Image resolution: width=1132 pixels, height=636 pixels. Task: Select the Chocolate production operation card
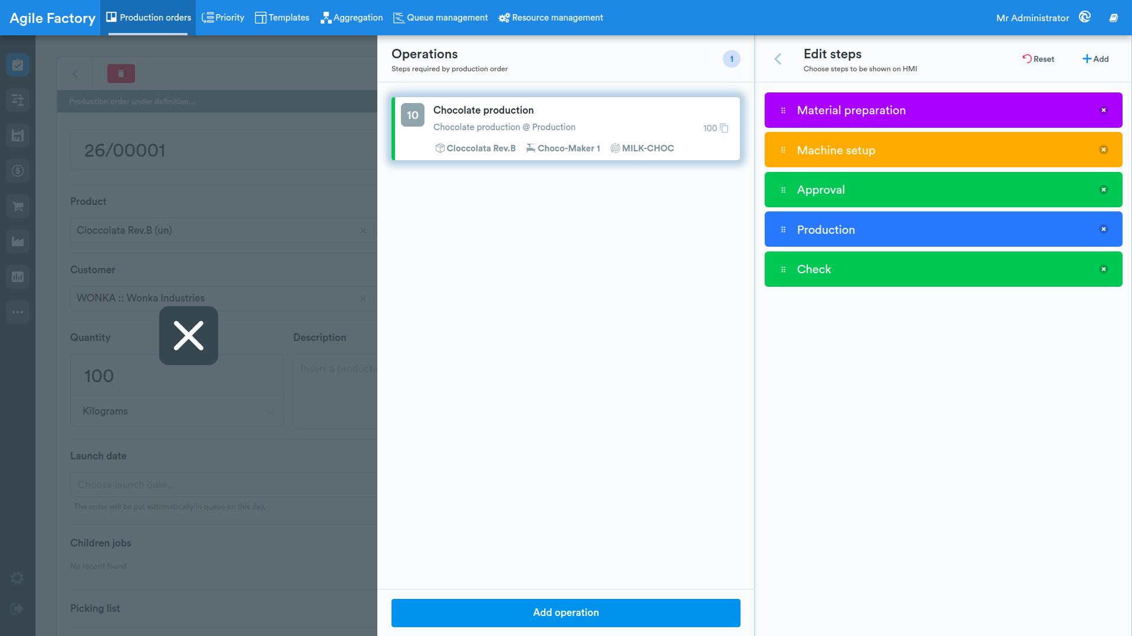pos(566,128)
